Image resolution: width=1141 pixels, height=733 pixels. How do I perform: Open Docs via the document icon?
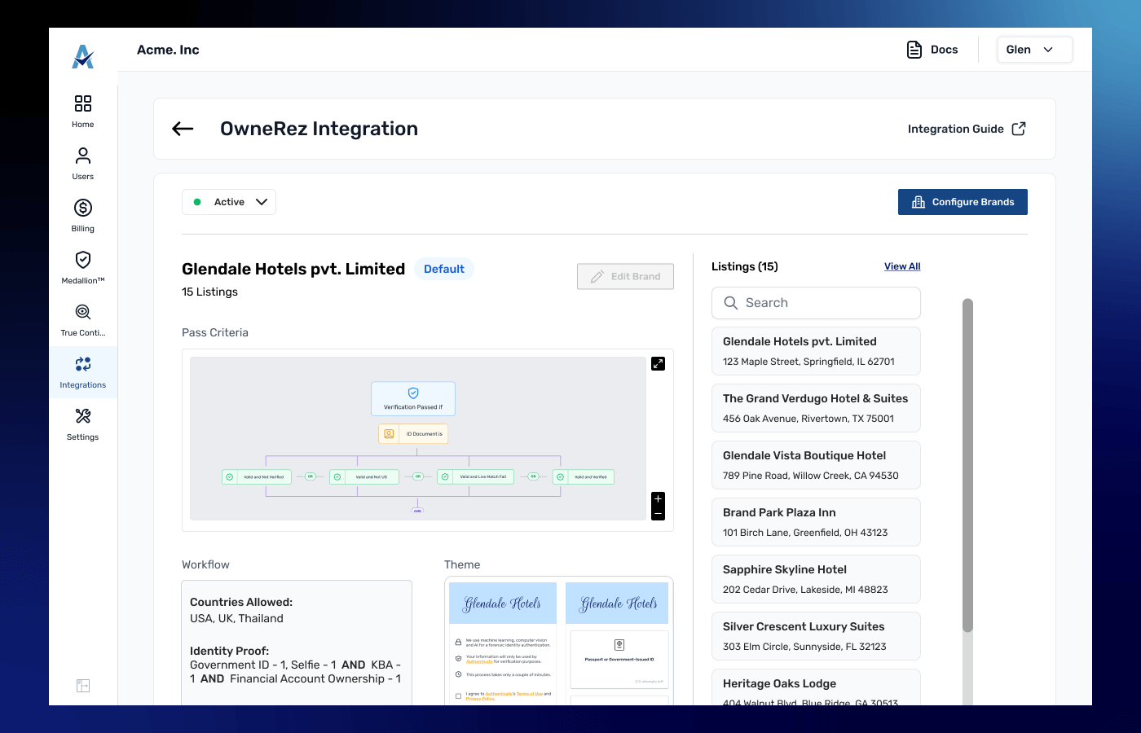[x=914, y=50]
